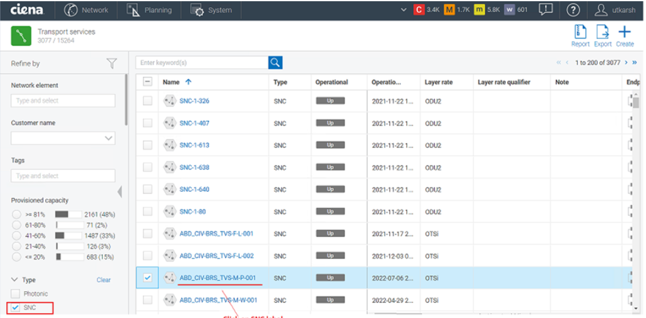Click the Transport services green icon
Image resolution: width=646 pixels, height=318 pixels.
21,37
